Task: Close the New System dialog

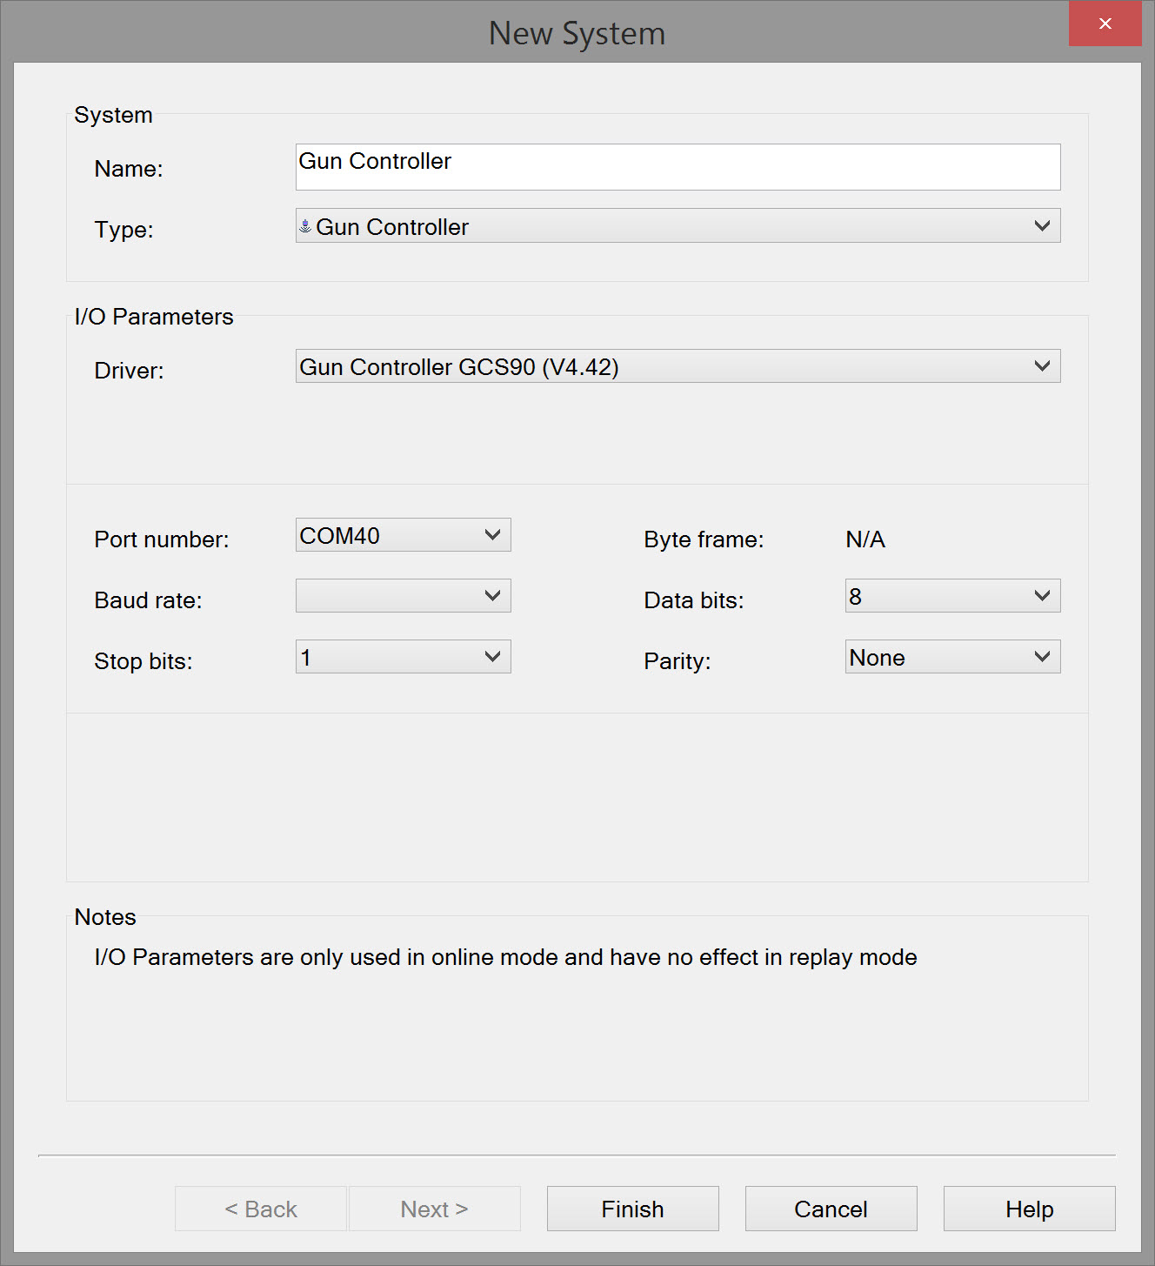Action: pos(1105,23)
